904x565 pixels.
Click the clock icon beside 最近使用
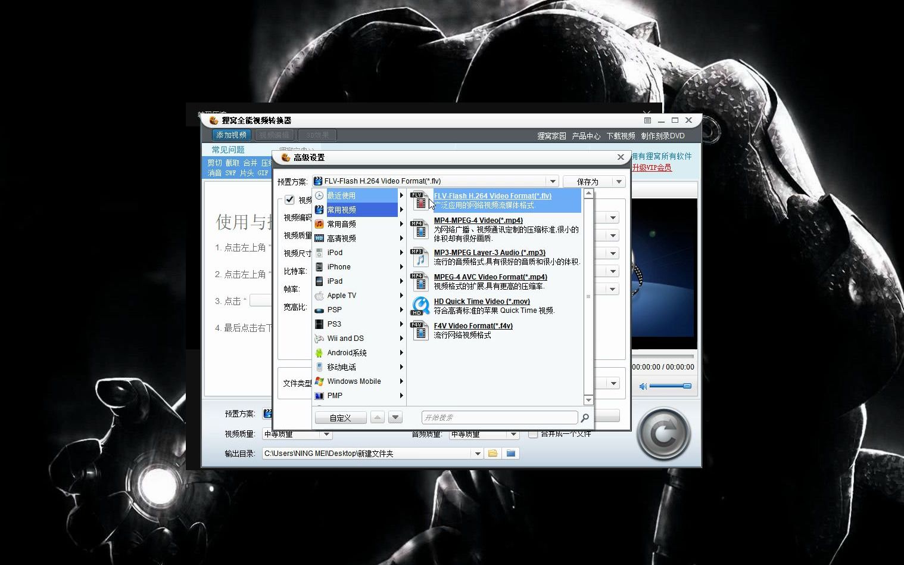click(319, 195)
